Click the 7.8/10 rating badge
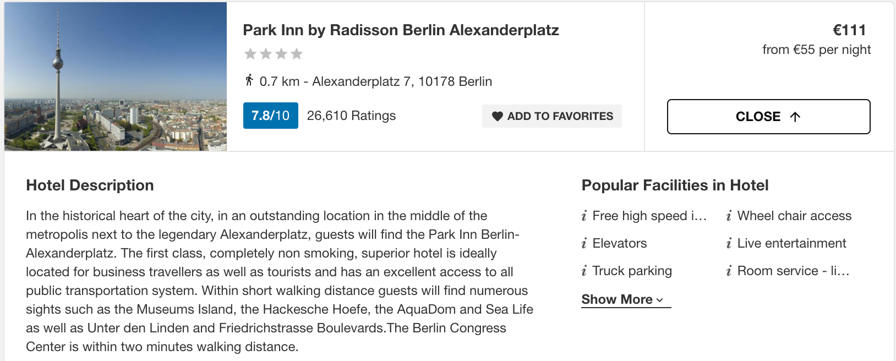This screenshot has height=361, width=896. coord(271,116)
